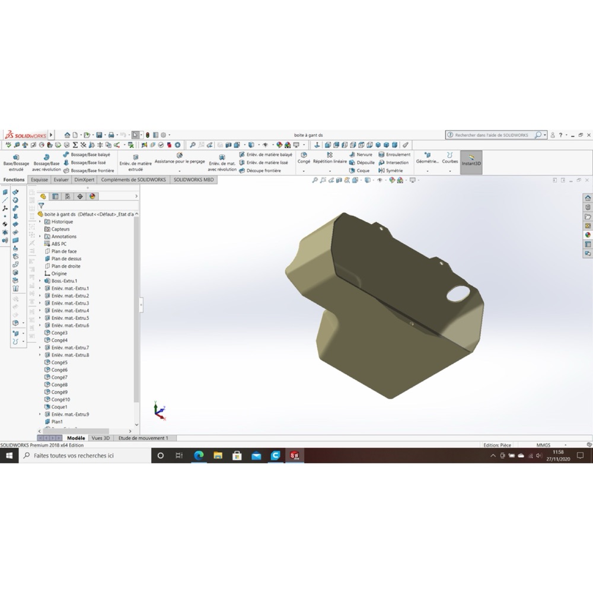Choose the Coque shell tool
593x593 pixels.
pyautogui.click(x=359, y=171)
